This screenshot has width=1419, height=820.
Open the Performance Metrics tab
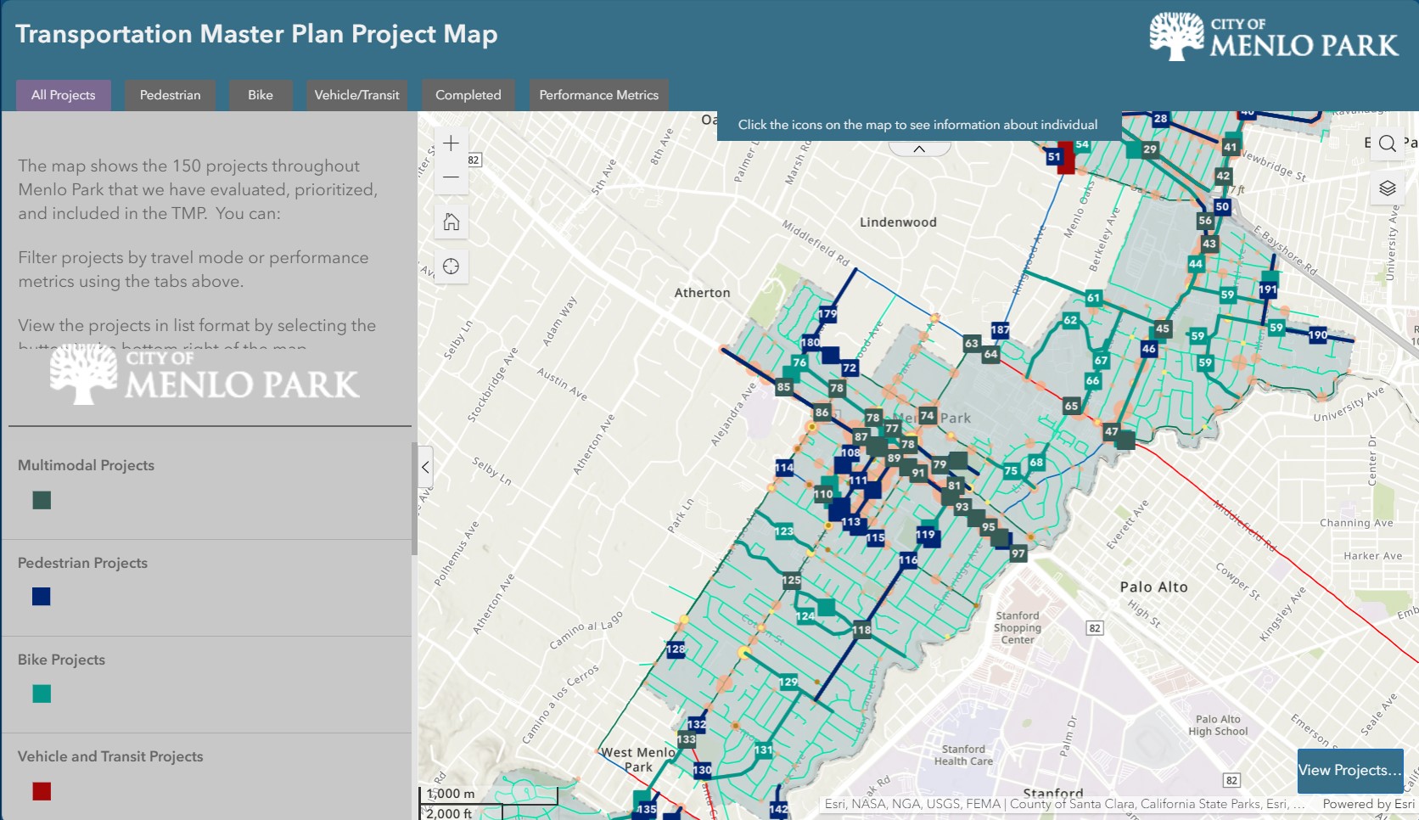pyautogui.click(x=599, y=95)
